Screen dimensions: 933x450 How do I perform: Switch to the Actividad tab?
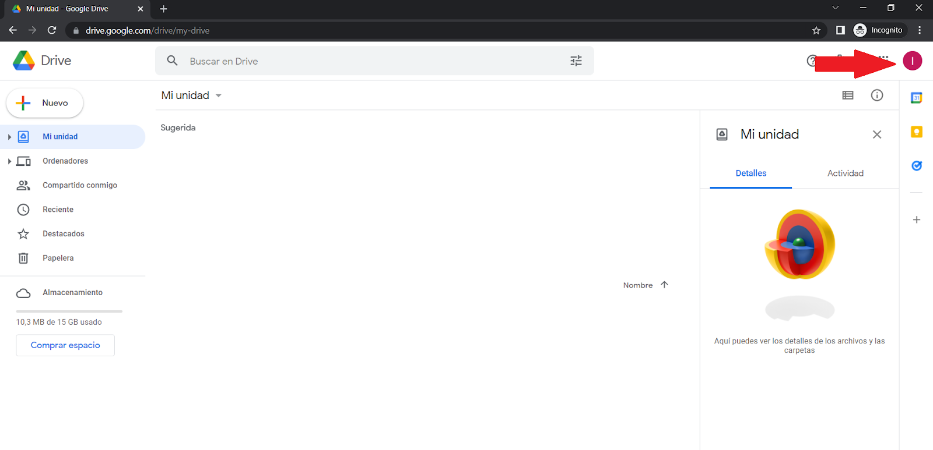pos(846,173)
